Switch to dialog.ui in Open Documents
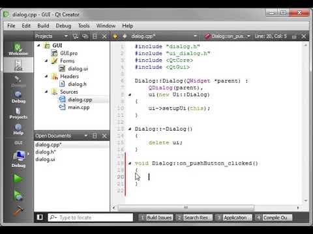Image resolution: width=313 pixels, height=234 pixels. pyautogui.click(x=45, y=159)
